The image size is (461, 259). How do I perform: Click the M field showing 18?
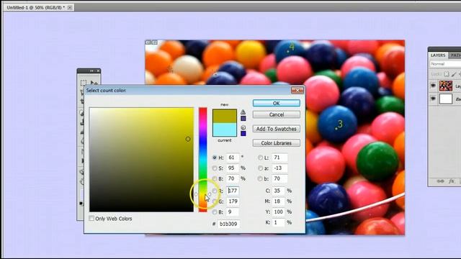279,201
